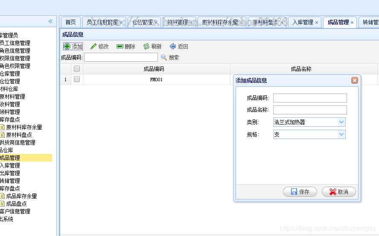The width and height of the screenshot is (379, 236).
Task: Click 搜索 to search product codes
Action: point(174,57)
